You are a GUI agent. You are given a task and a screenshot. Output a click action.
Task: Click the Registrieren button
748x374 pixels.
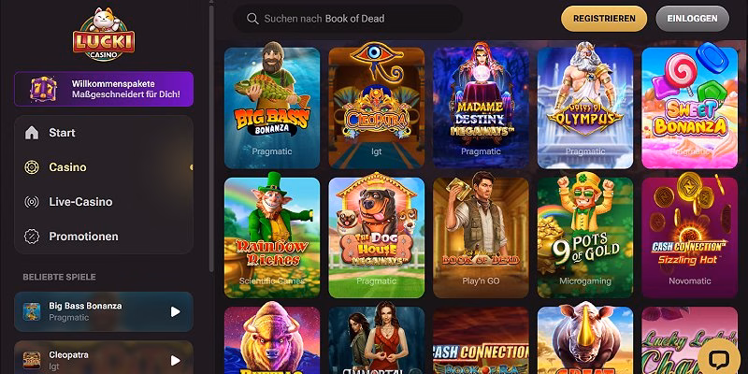pyautogui.click(x=604, y=19)
